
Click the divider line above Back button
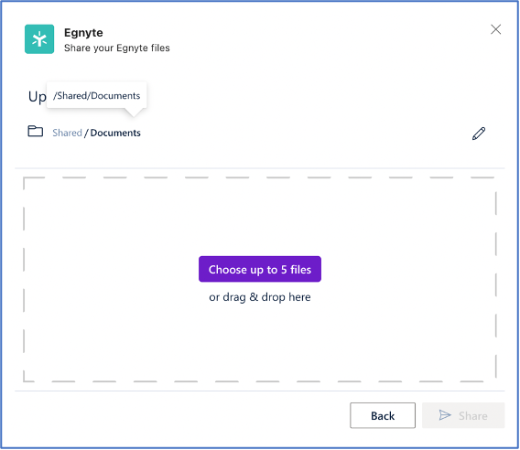pos(260,391)
